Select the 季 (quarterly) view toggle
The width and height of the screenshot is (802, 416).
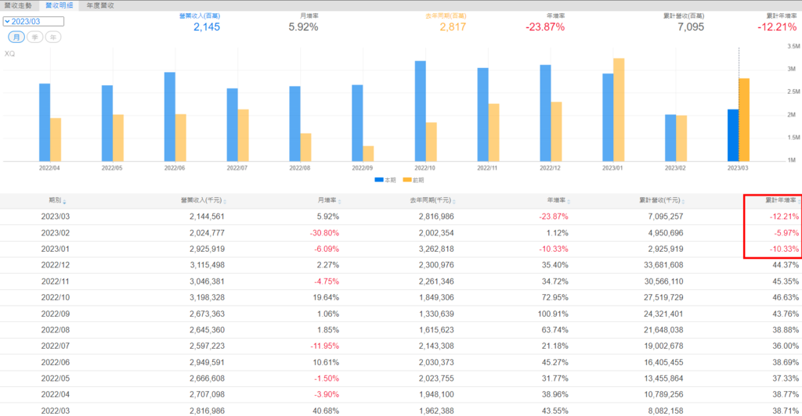(34, 38)
